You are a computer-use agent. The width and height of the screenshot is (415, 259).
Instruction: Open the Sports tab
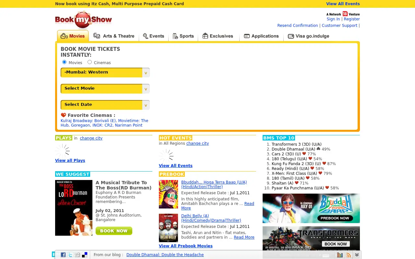[183, 36]
